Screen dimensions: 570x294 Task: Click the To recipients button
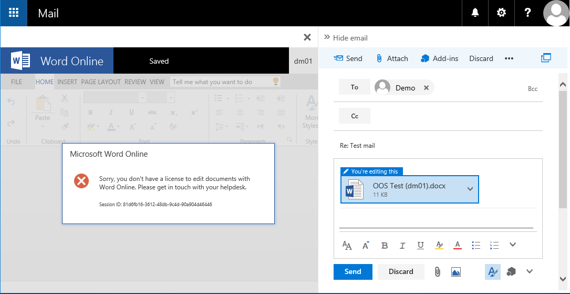tap(355, 87)
